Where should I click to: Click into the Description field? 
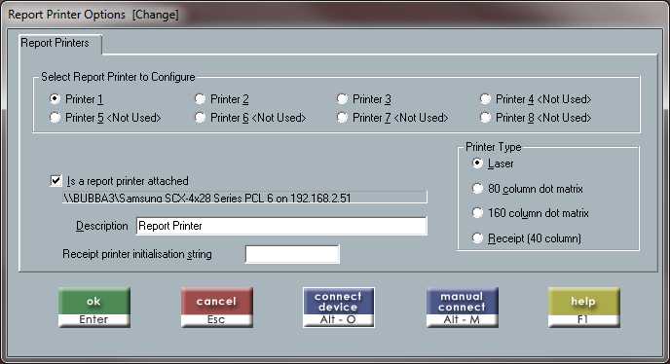pyautogui.click(x=281, y=226)
